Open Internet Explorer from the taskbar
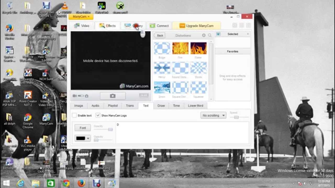This screenshot has height=188, width=335. (21, 183)
